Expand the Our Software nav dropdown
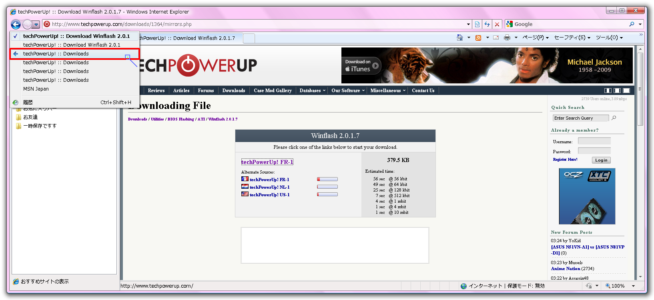Screen dimensions: 654x300 (348, 91)
